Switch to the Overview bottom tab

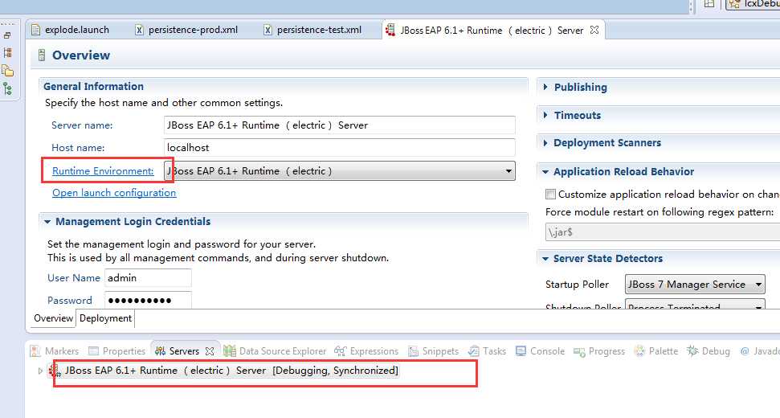tap(53, 318)
